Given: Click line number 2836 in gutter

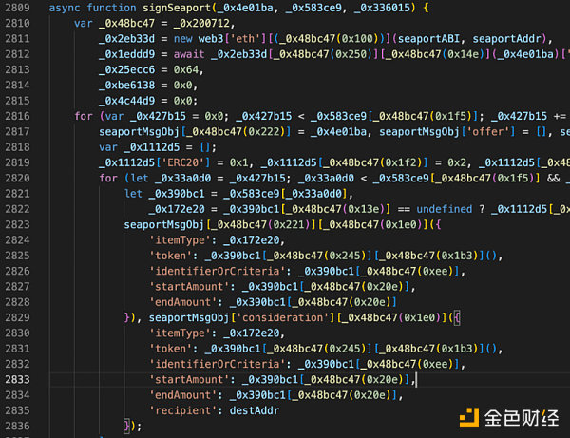Looking at the screenshot, I should pos(21,426).
